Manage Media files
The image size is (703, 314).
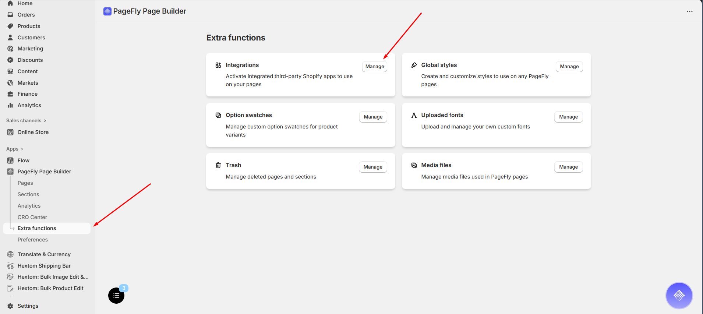click(x=569, y=167)
